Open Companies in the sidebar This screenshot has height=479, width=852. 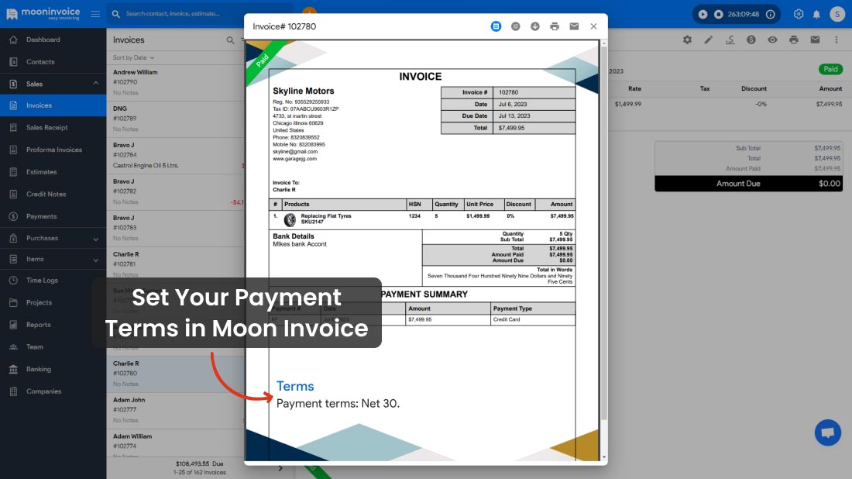53,391
